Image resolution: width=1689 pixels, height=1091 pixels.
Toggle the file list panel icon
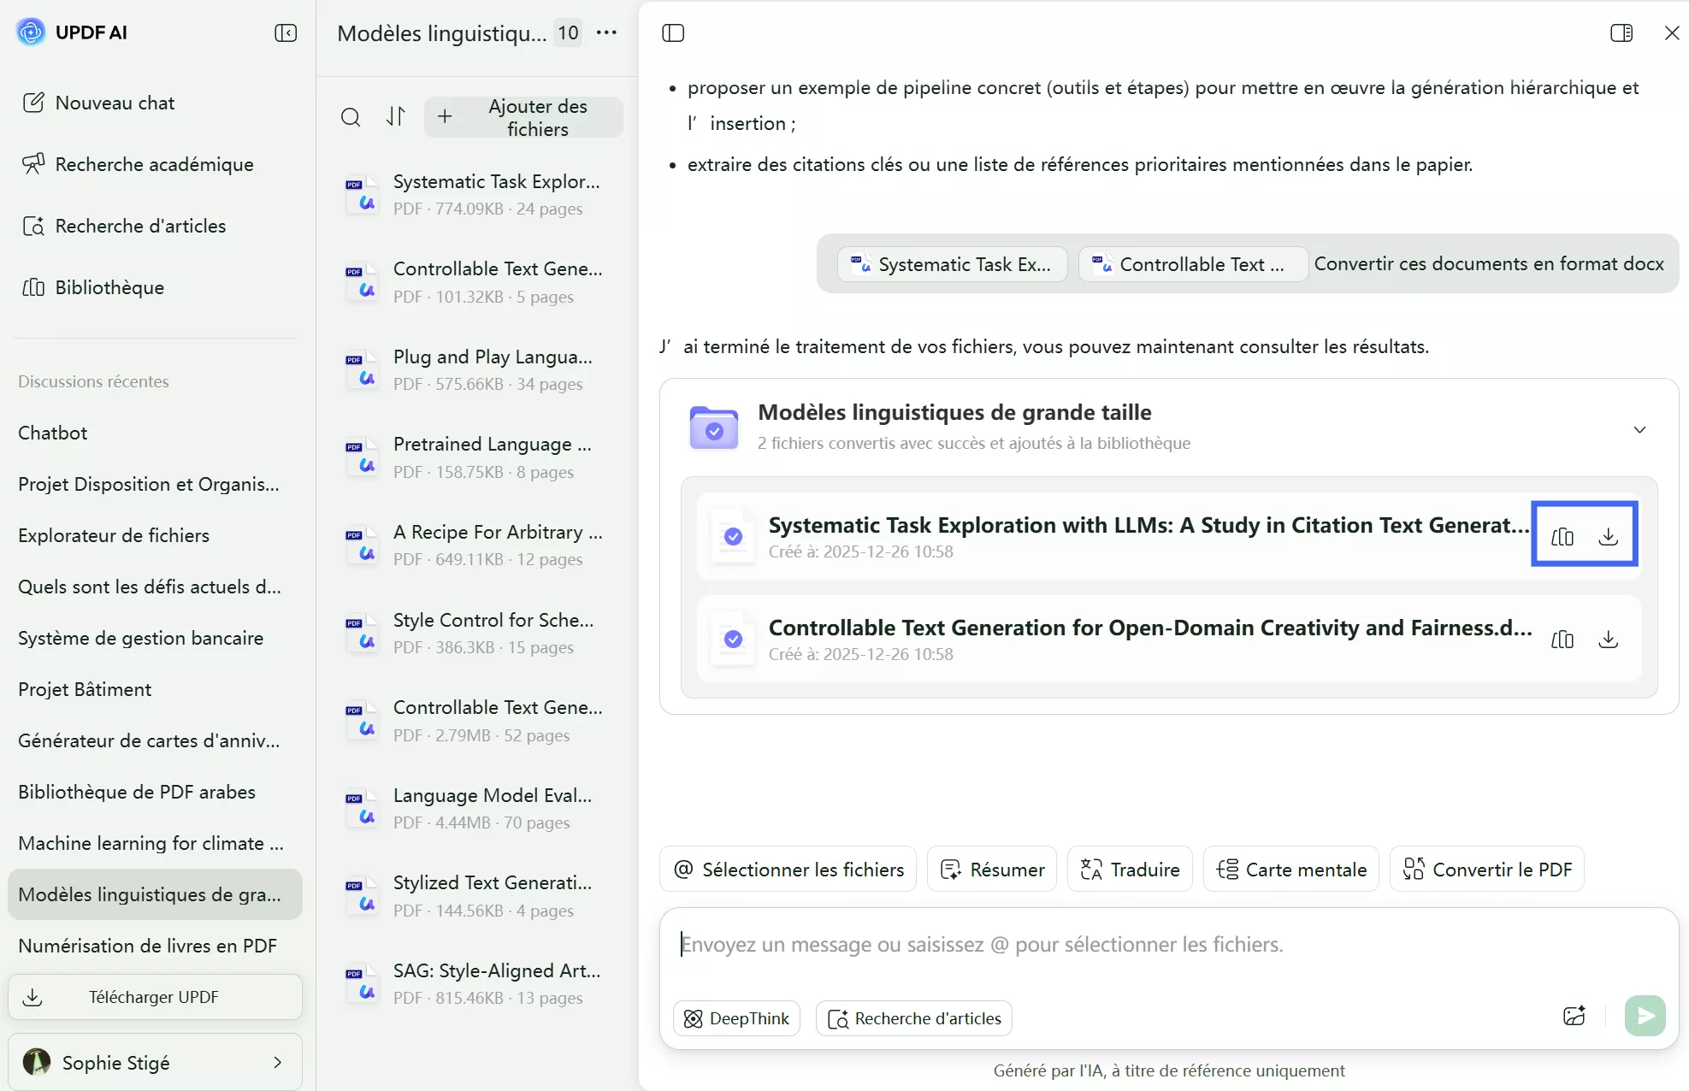click(673, 32)
